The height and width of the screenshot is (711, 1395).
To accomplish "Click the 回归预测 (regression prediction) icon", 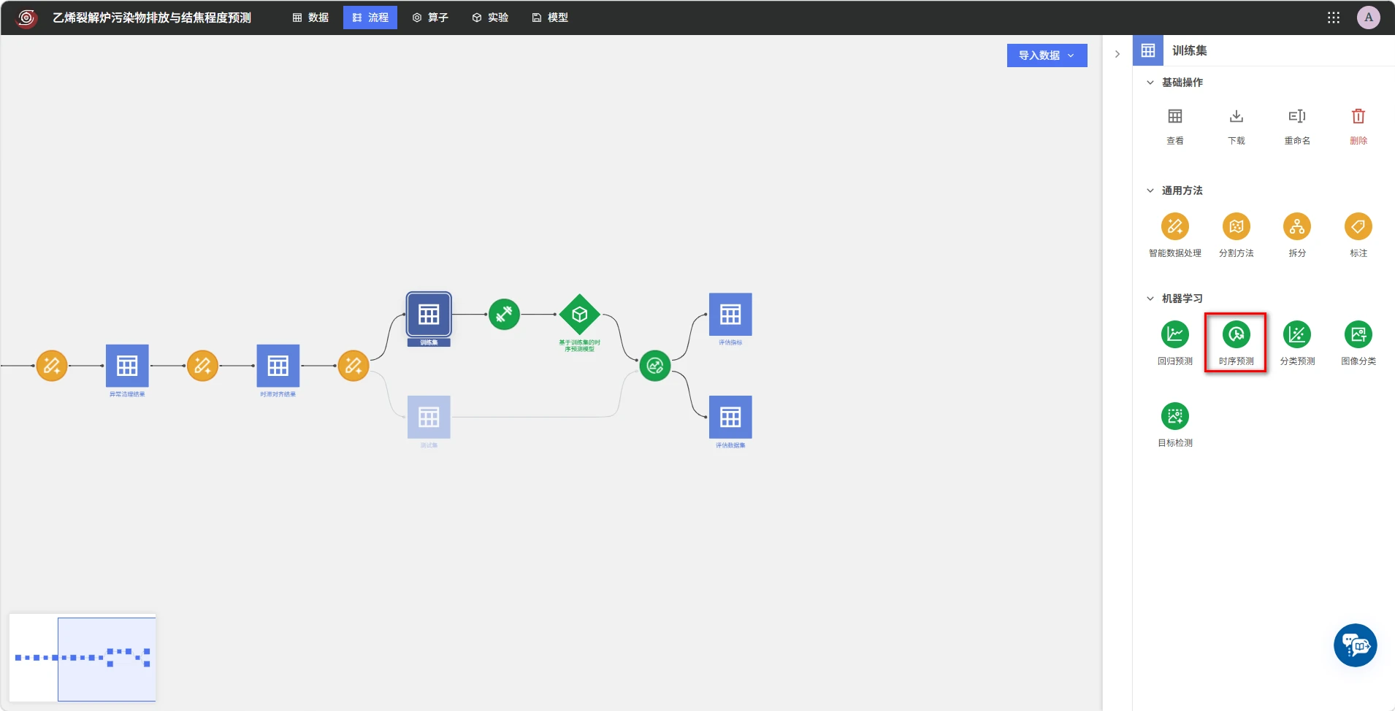I will pos(1174,334).
